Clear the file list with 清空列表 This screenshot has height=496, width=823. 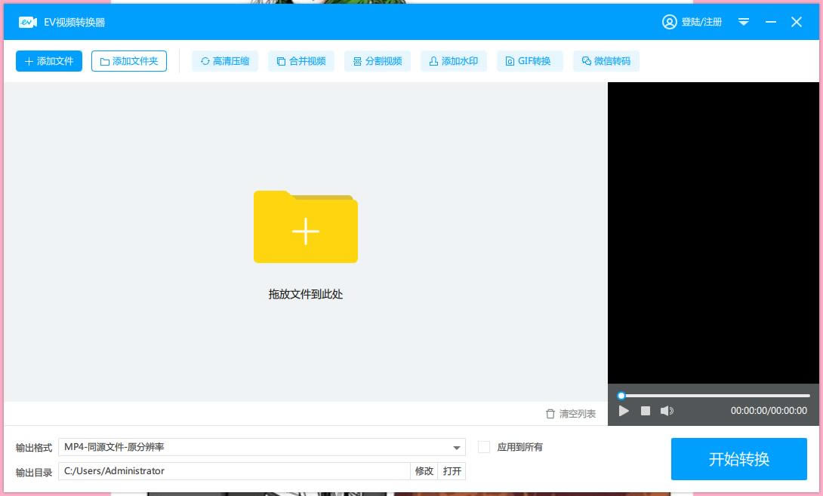pos(571,413)
